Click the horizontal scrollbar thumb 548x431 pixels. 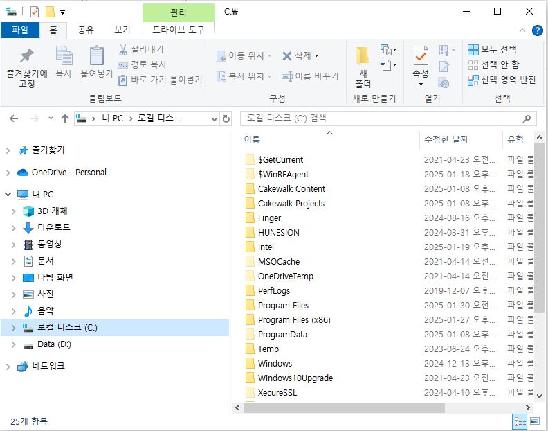pyautogui.click(x=344, y=408)
